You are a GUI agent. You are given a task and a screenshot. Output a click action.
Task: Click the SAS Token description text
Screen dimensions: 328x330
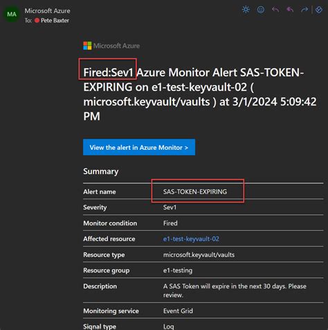235,290
